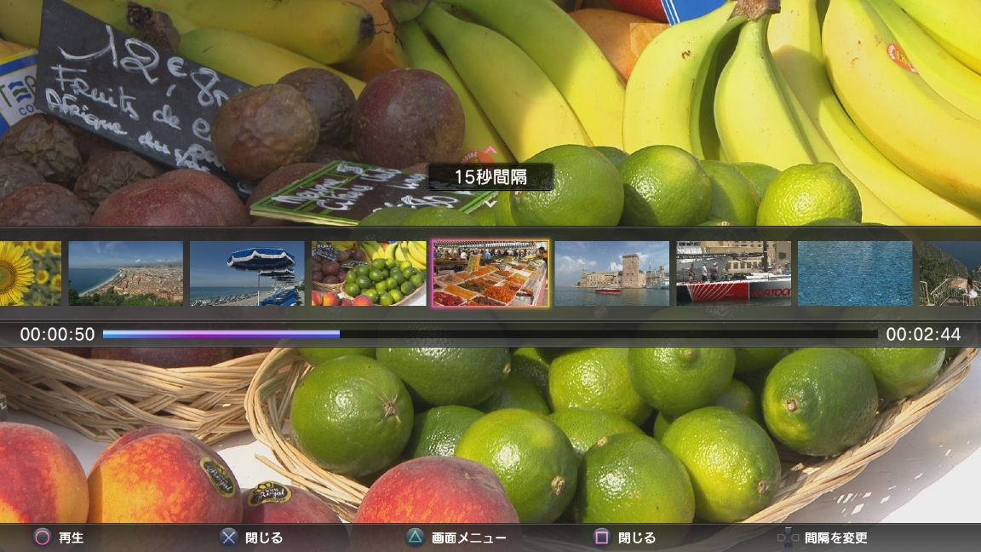The height and width of the screenshot is (552, 981).
Task: Select the red sailboat thumbnail
Action: [x=733, y=273]
